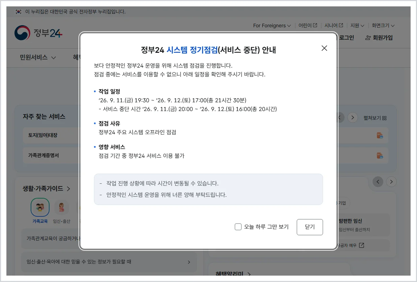Image resolution: width=417 pixels, height=282 pixels.
Task: Open the 토지(임야)대장 service
Action: coord(43,135)
